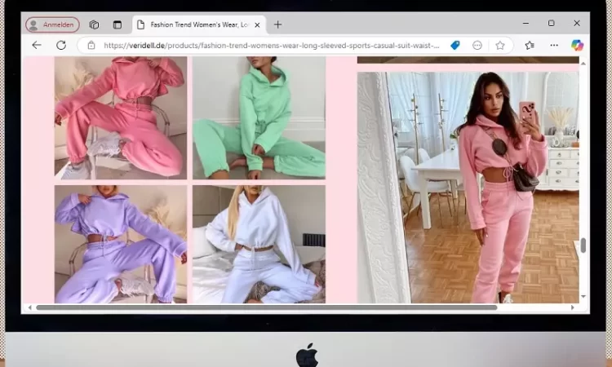
Task: Click the horizontal scrollbar left arrow
Action: [29, 307]
